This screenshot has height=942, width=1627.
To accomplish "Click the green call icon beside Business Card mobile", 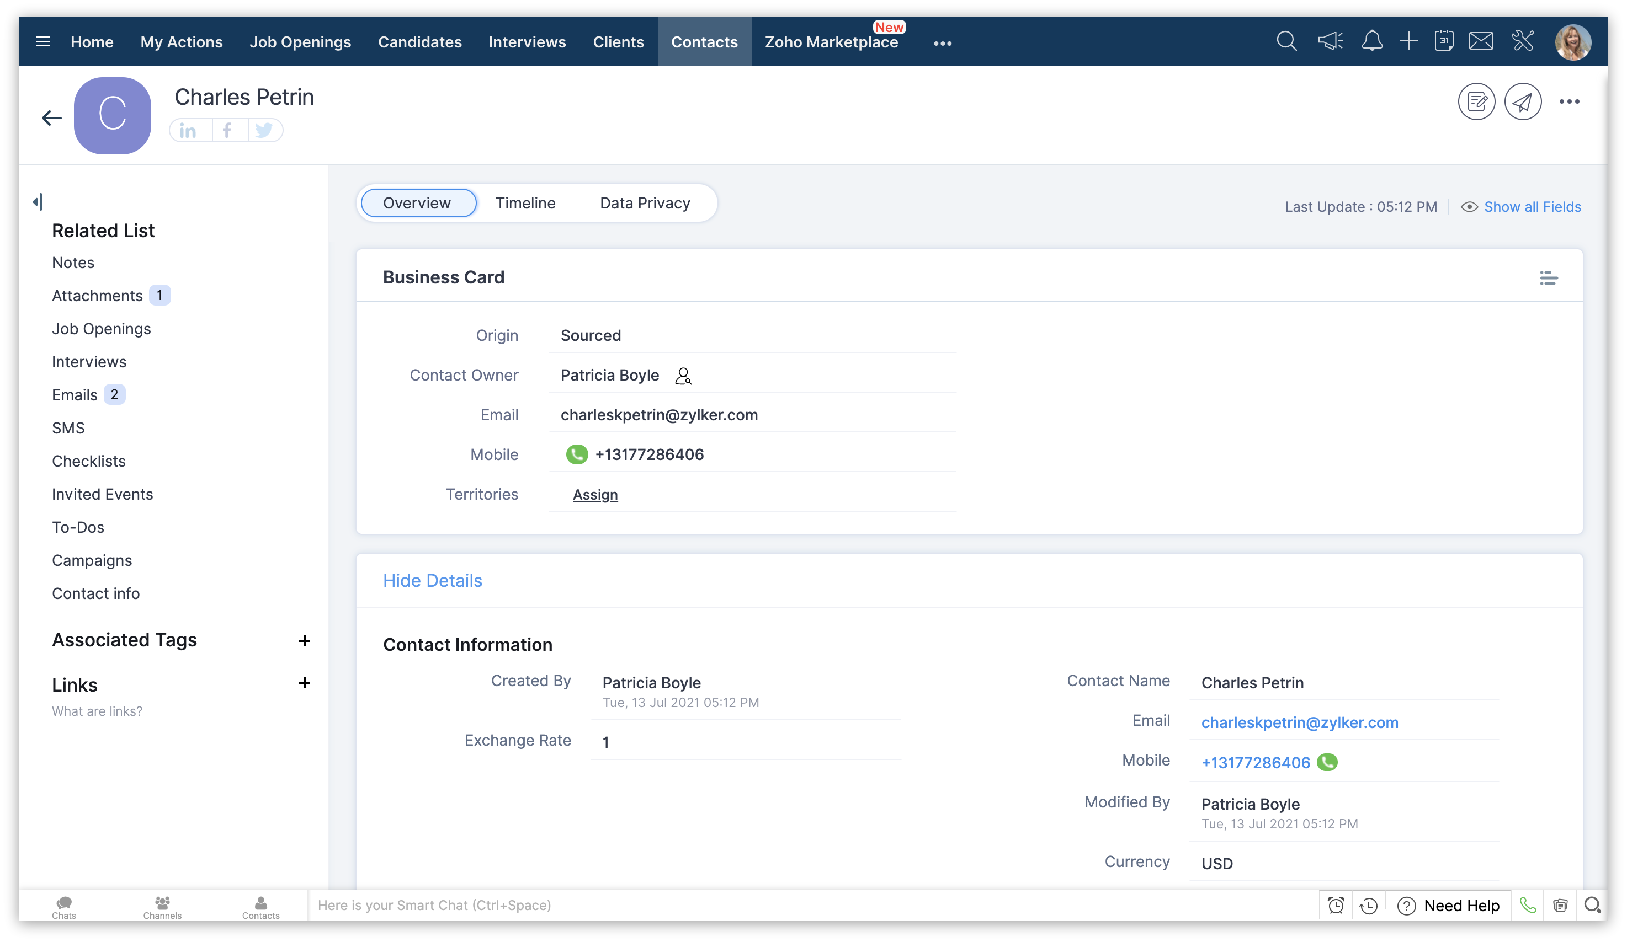I will (577, 455).
